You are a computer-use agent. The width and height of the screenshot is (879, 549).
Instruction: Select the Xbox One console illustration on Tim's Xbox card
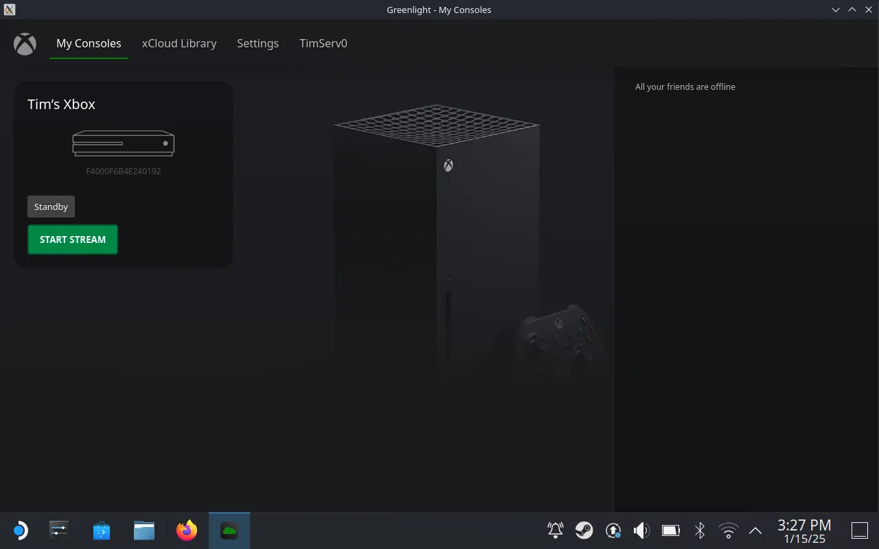click(x=123, y=143)
